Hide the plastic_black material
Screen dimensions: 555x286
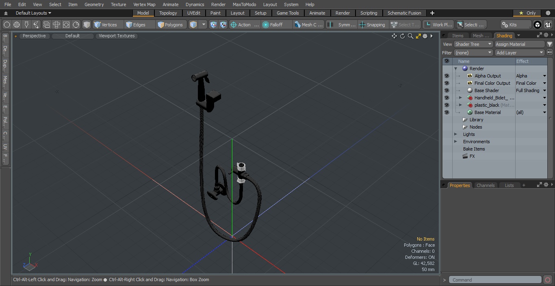pos(447,105)
